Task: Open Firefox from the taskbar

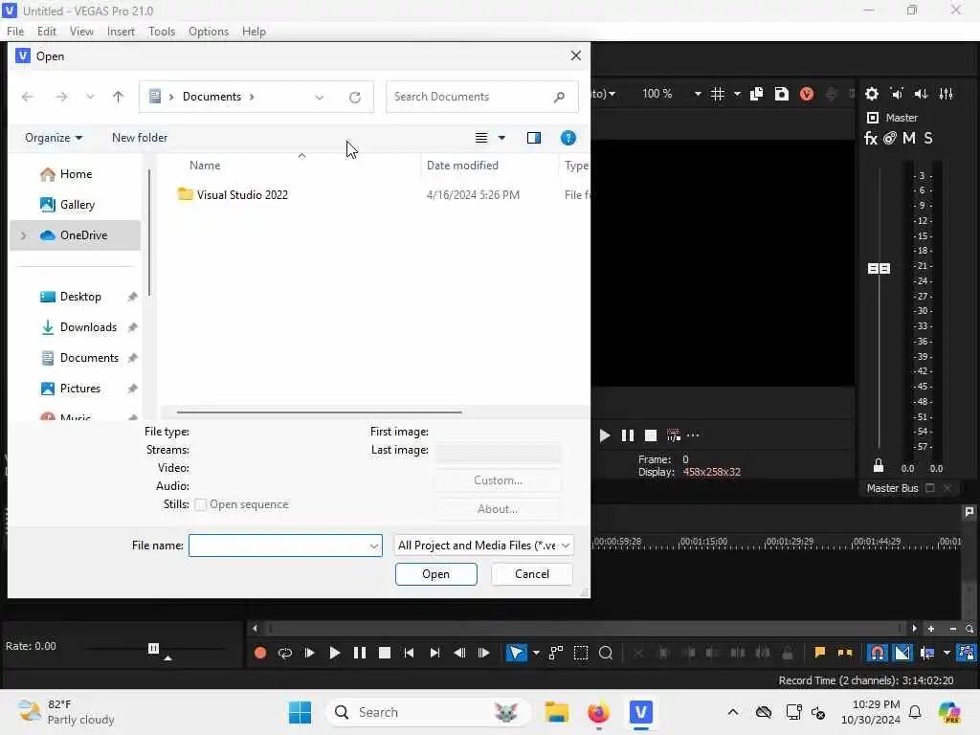Action: point(598,712)
